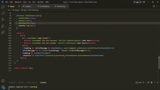Switch to the Debug Console tab

(32, 82)
